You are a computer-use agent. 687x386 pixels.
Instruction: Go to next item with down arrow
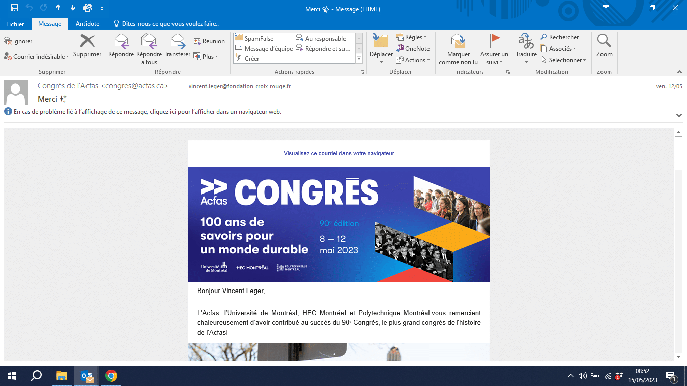tap(73, 8)
